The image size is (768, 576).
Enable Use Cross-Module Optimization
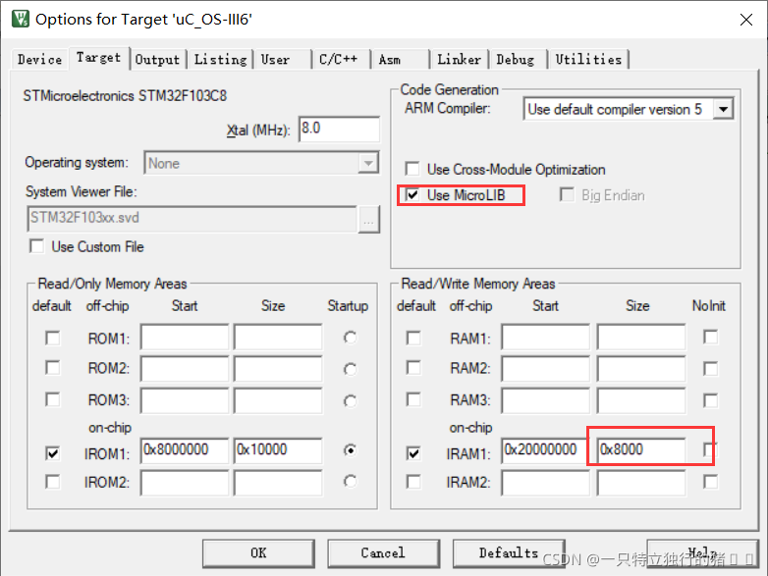(x=412, y=169)
